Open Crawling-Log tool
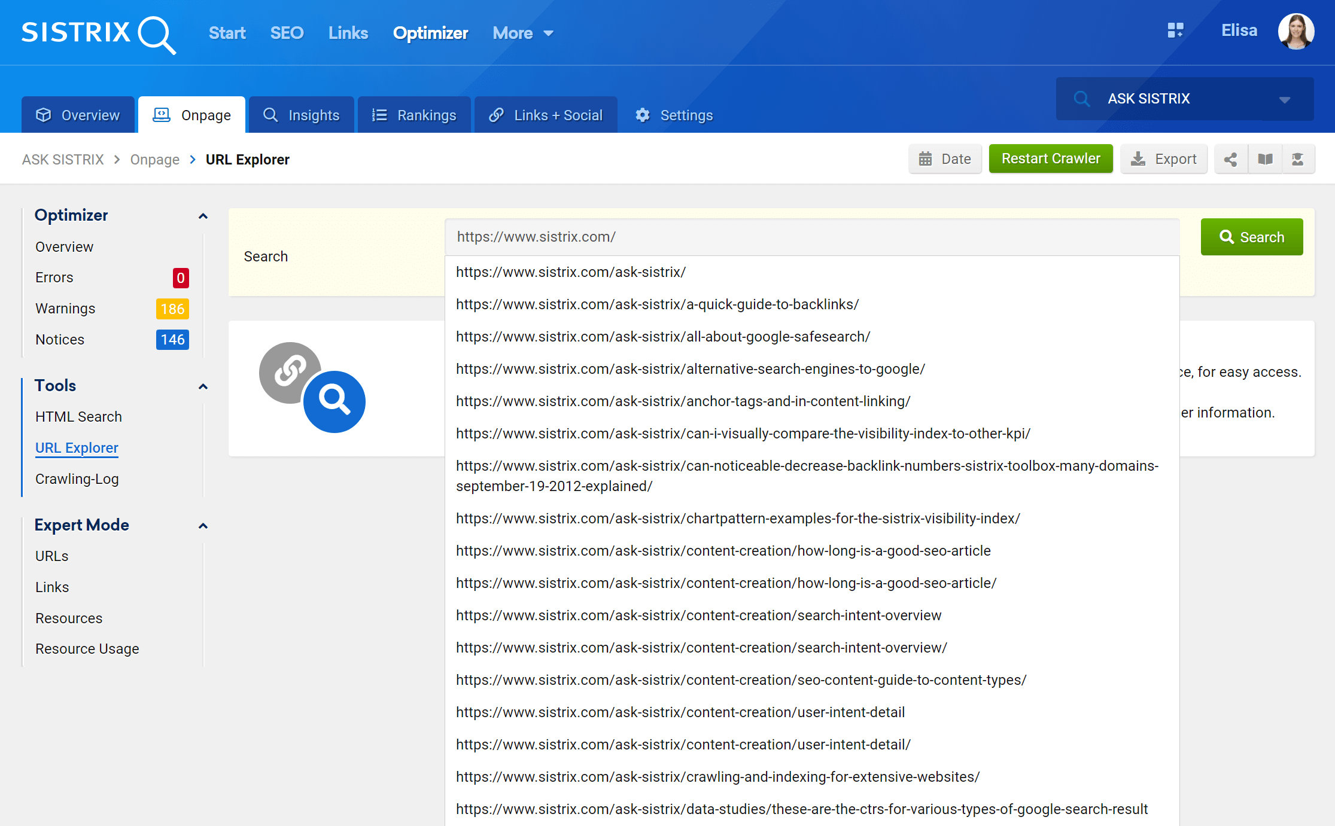Image resolution: width=1335 pixels, height=826 pixels. [x=77, y=479]
